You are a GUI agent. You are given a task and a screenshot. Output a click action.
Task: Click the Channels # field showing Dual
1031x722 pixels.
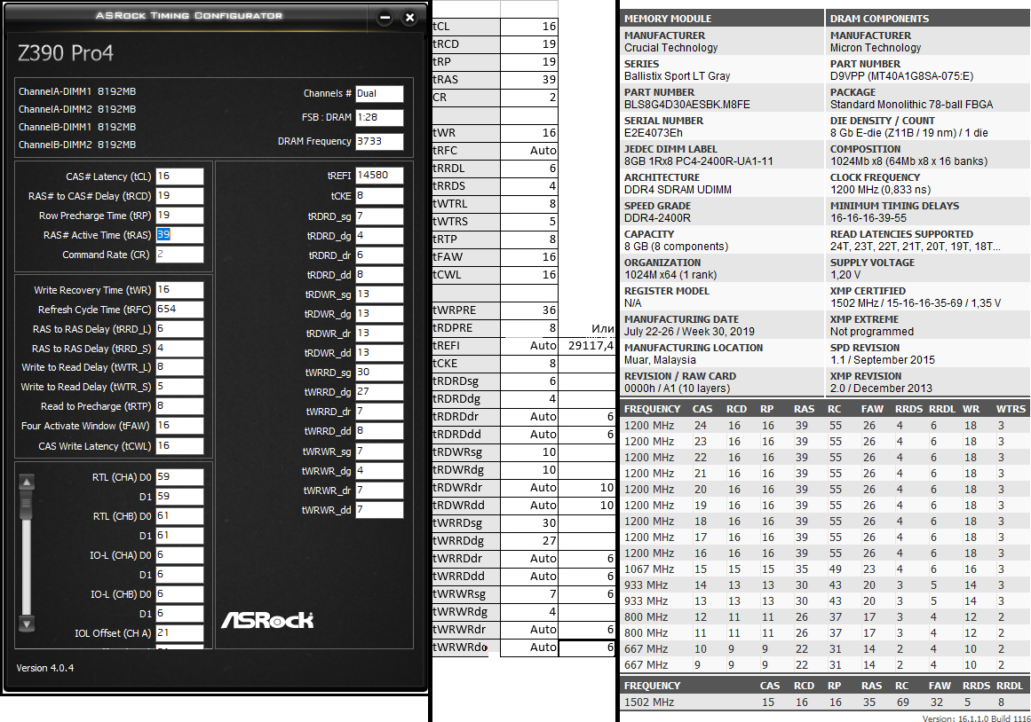379,93
